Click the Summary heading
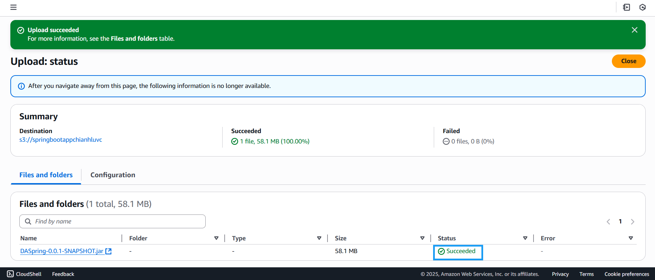Screen dimensions: 655x280 (39, 117)
